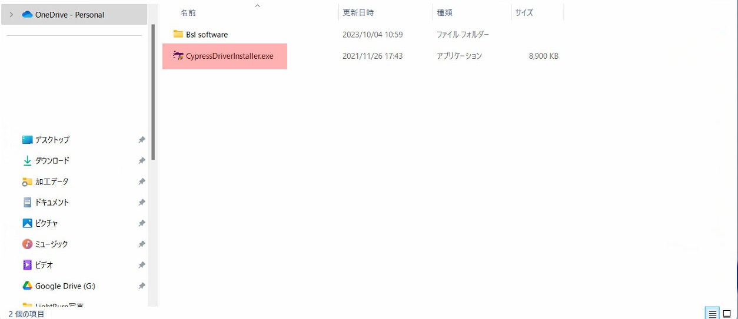Click the pin icon beside ドキュメント
The height and width of the screenshot is (319, 738).
142,202
